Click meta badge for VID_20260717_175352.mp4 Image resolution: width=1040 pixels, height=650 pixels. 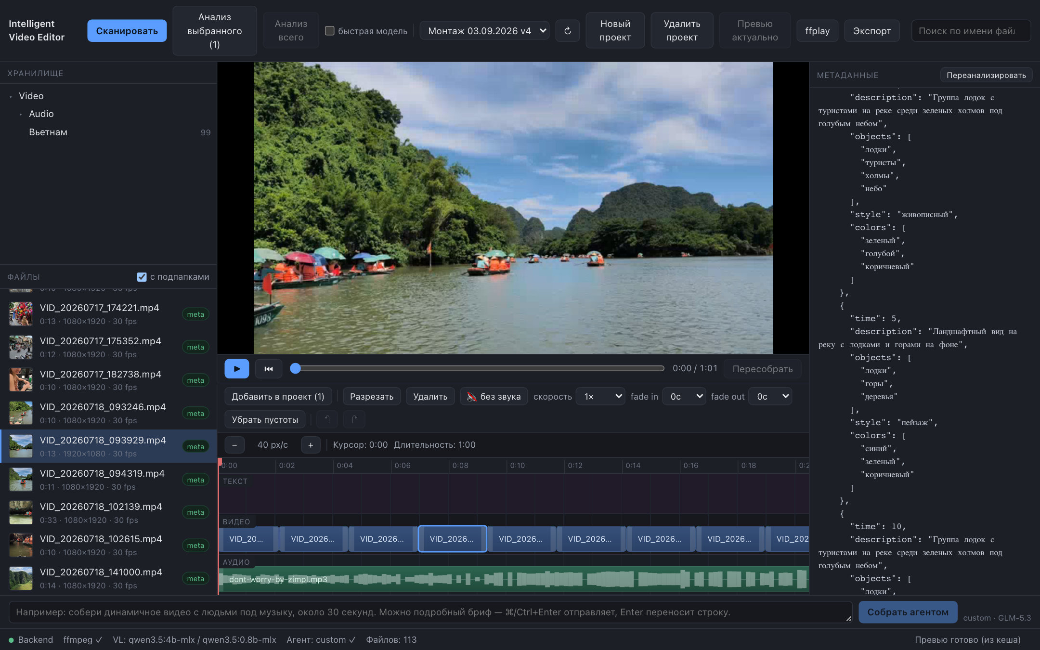tap(195, 347)
